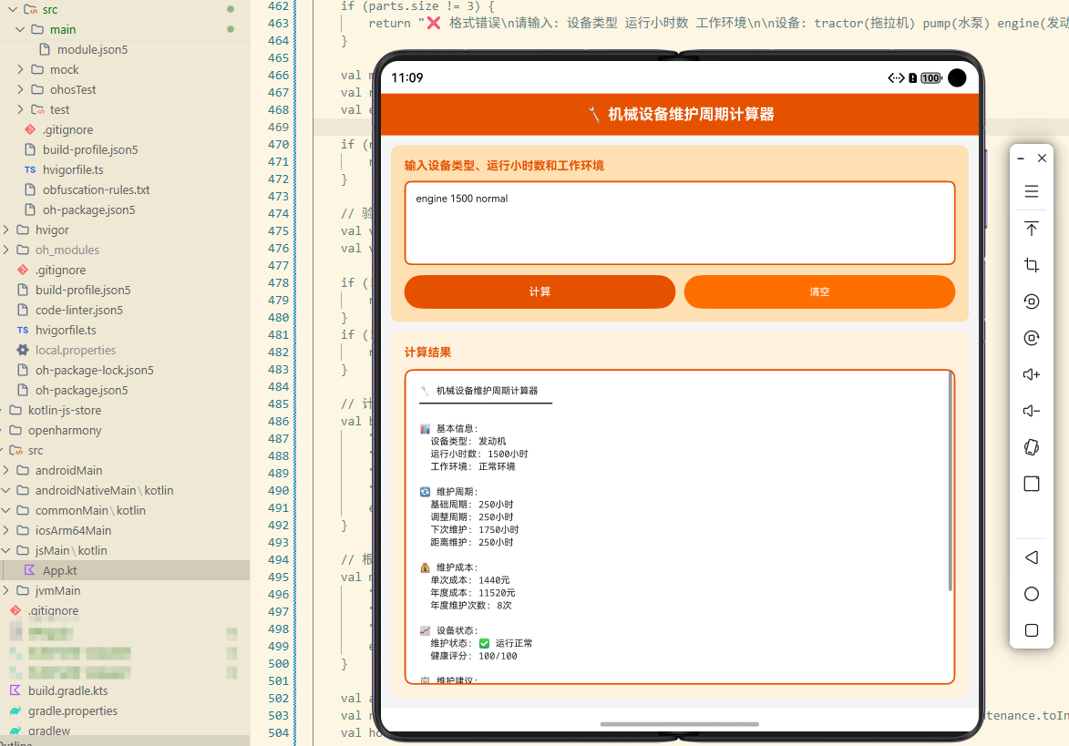1069x746 pixels.
Task: Click line number 470 in editor gutter
Action: pos(278,145)
